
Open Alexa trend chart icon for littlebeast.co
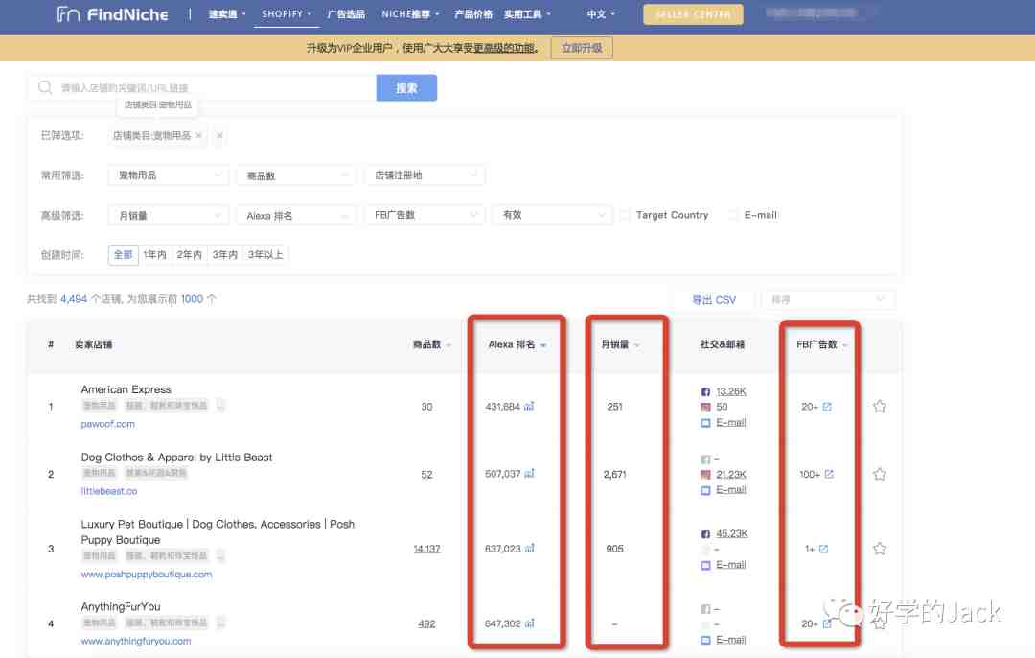click(529, 474)
